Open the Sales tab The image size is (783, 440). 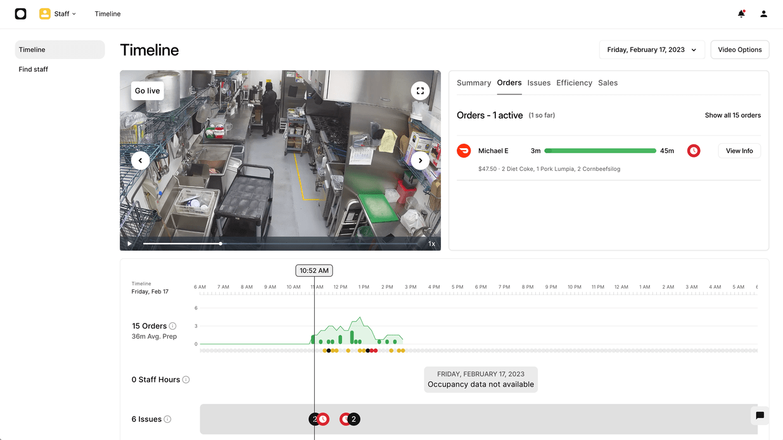(x=608, y=83)
